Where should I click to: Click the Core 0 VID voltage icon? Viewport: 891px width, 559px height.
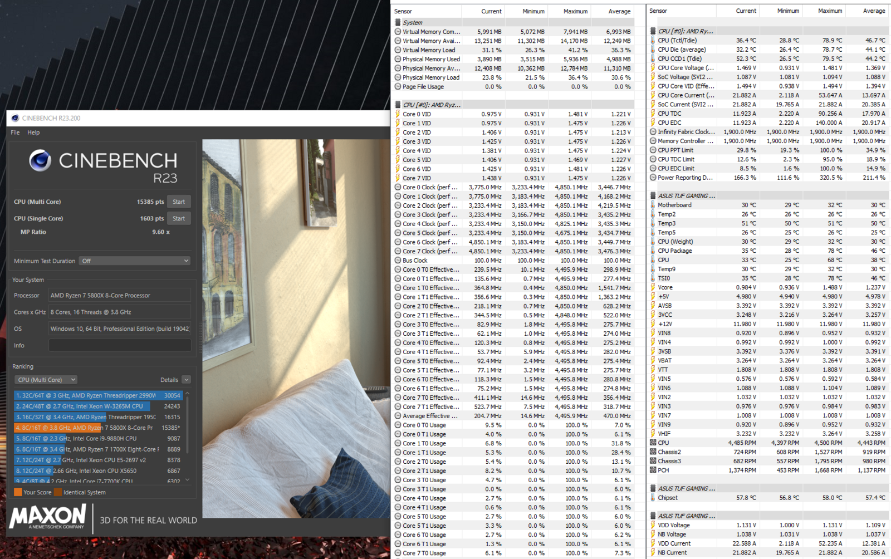(398, 114)
